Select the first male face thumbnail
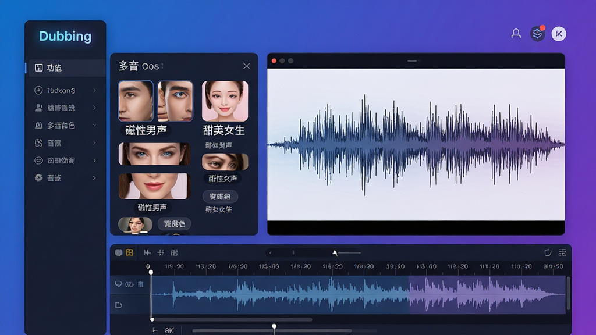The image size is (596, 335). click(x=136, y=101)
